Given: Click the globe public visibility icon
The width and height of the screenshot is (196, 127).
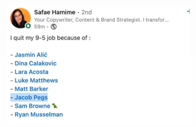Looking at the screenshot, I should 54,26.
